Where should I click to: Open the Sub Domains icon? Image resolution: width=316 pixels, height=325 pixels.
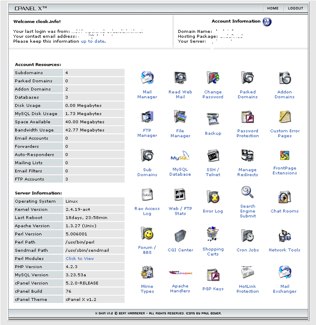pyautogui.click(x=147, y=155)
